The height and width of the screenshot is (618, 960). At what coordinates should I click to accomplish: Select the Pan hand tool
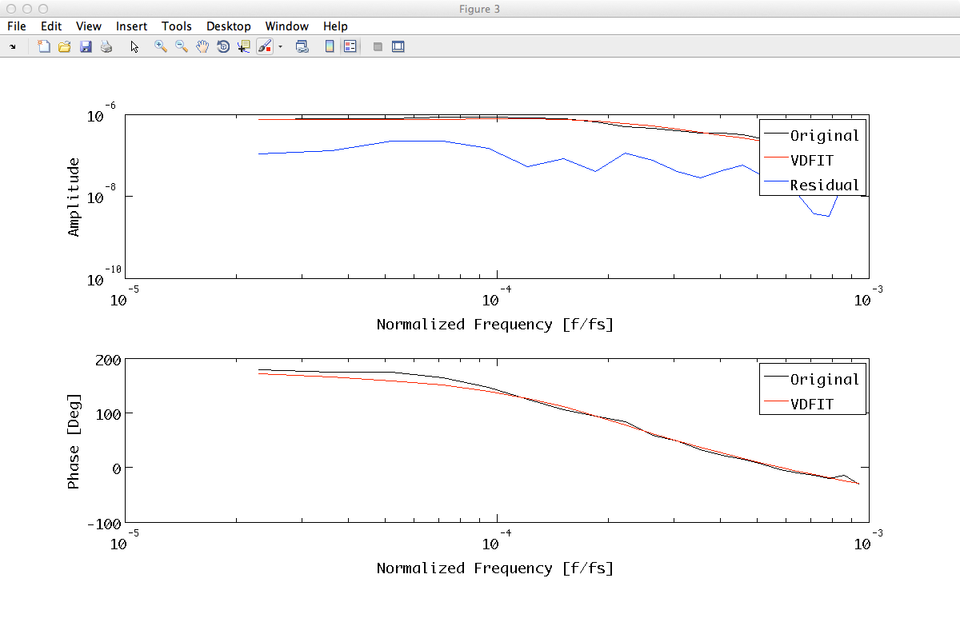tap(202, 47)
